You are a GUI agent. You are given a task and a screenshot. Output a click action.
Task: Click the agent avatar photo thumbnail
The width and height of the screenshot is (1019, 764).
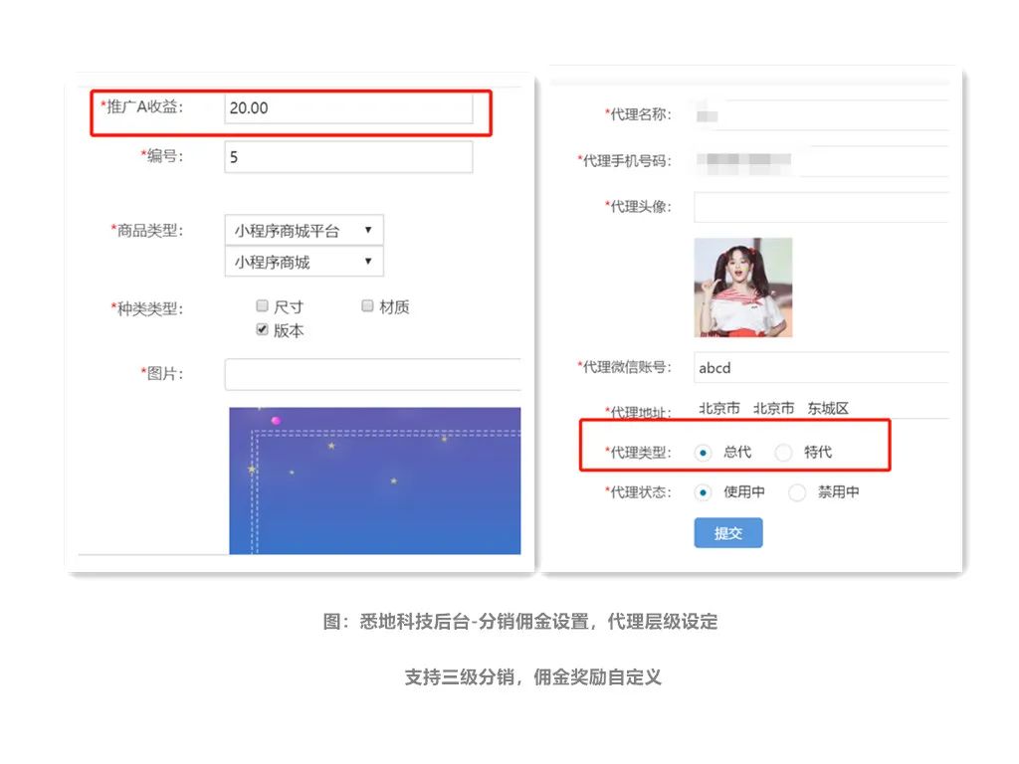(743, 286)
